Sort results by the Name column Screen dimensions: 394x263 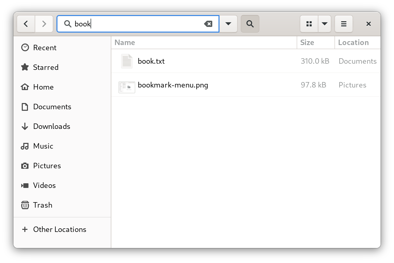[x=204, y=42]
